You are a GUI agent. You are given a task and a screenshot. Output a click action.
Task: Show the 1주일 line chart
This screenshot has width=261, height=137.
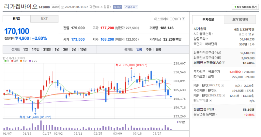coord(36,49)
